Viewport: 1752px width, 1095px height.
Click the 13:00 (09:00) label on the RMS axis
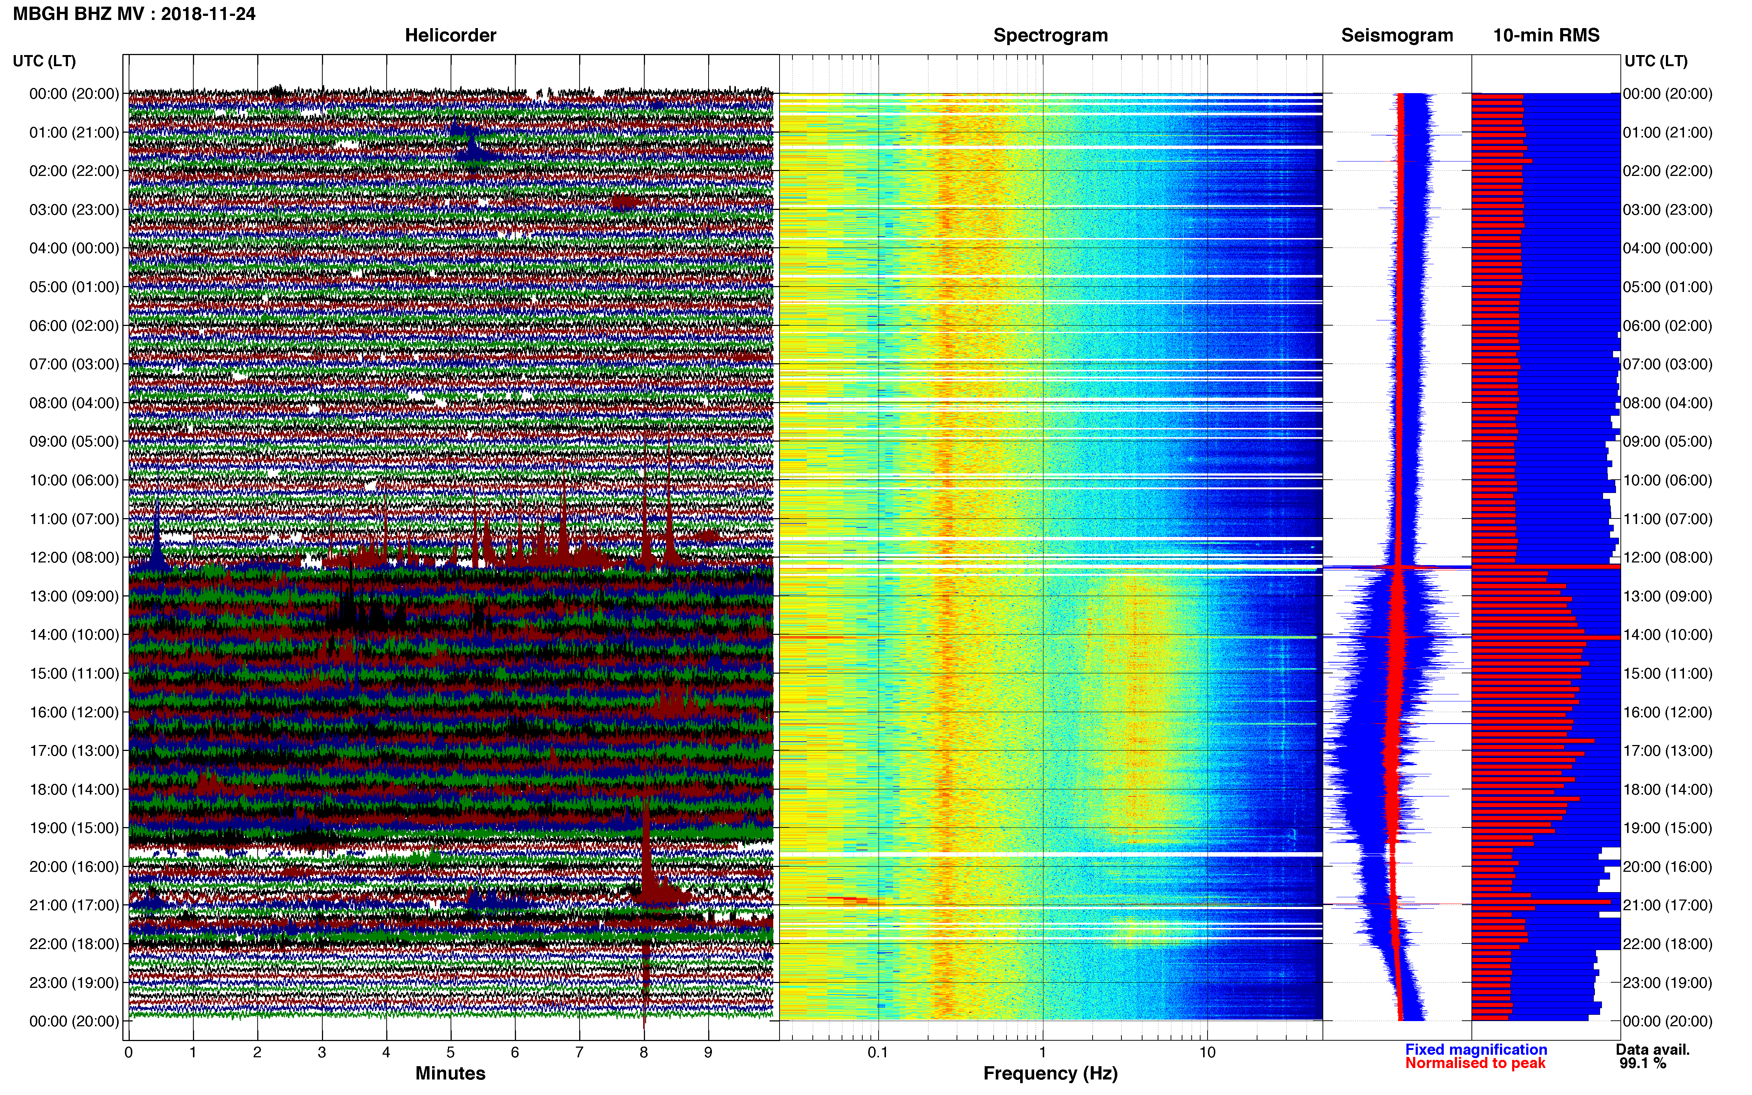1668,596
